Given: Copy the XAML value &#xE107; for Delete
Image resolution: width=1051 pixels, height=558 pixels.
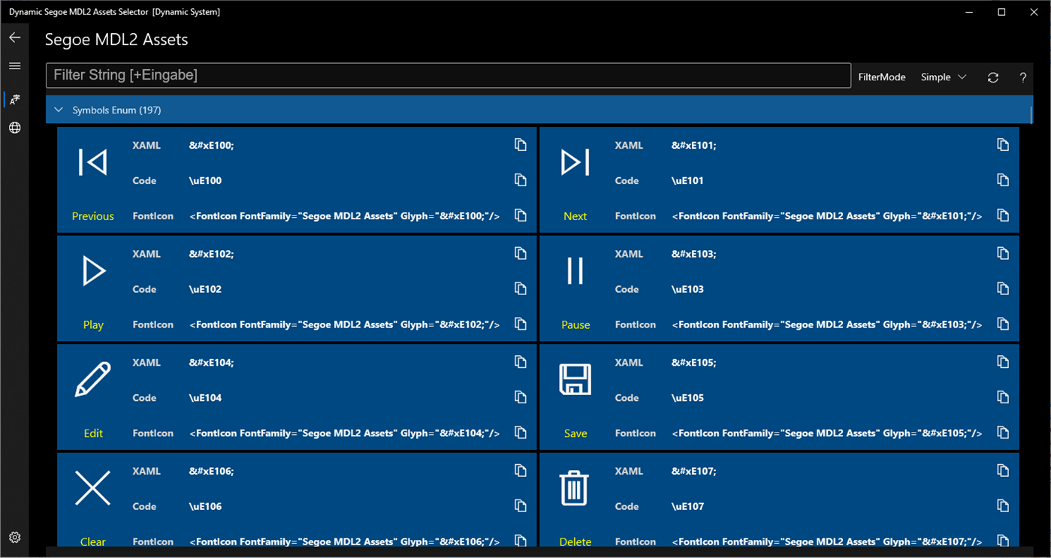Looking at the screenshot, I should (1002, 471).
